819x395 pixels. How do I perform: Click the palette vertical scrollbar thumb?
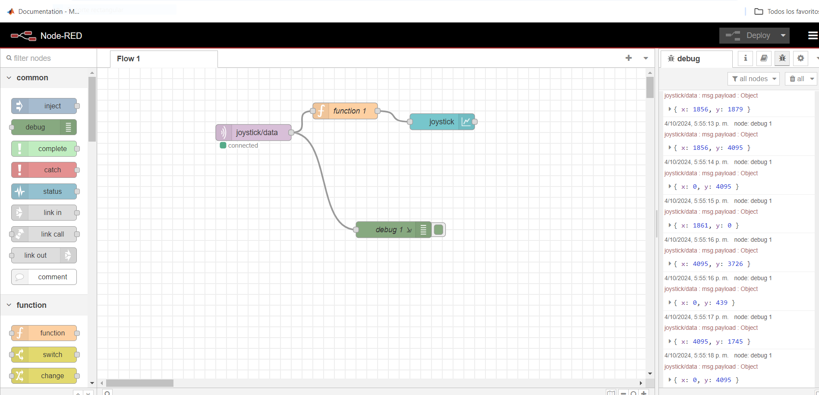(x=92, y=109)
